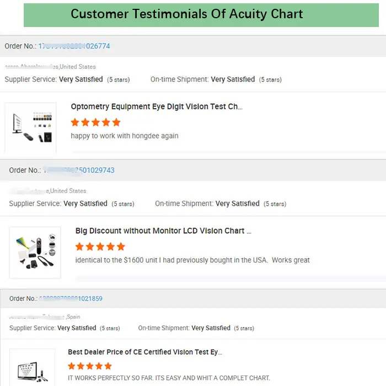
Task: Click the CE Certified Vision Test thumbnail
Action: click(x=32, y=368)
